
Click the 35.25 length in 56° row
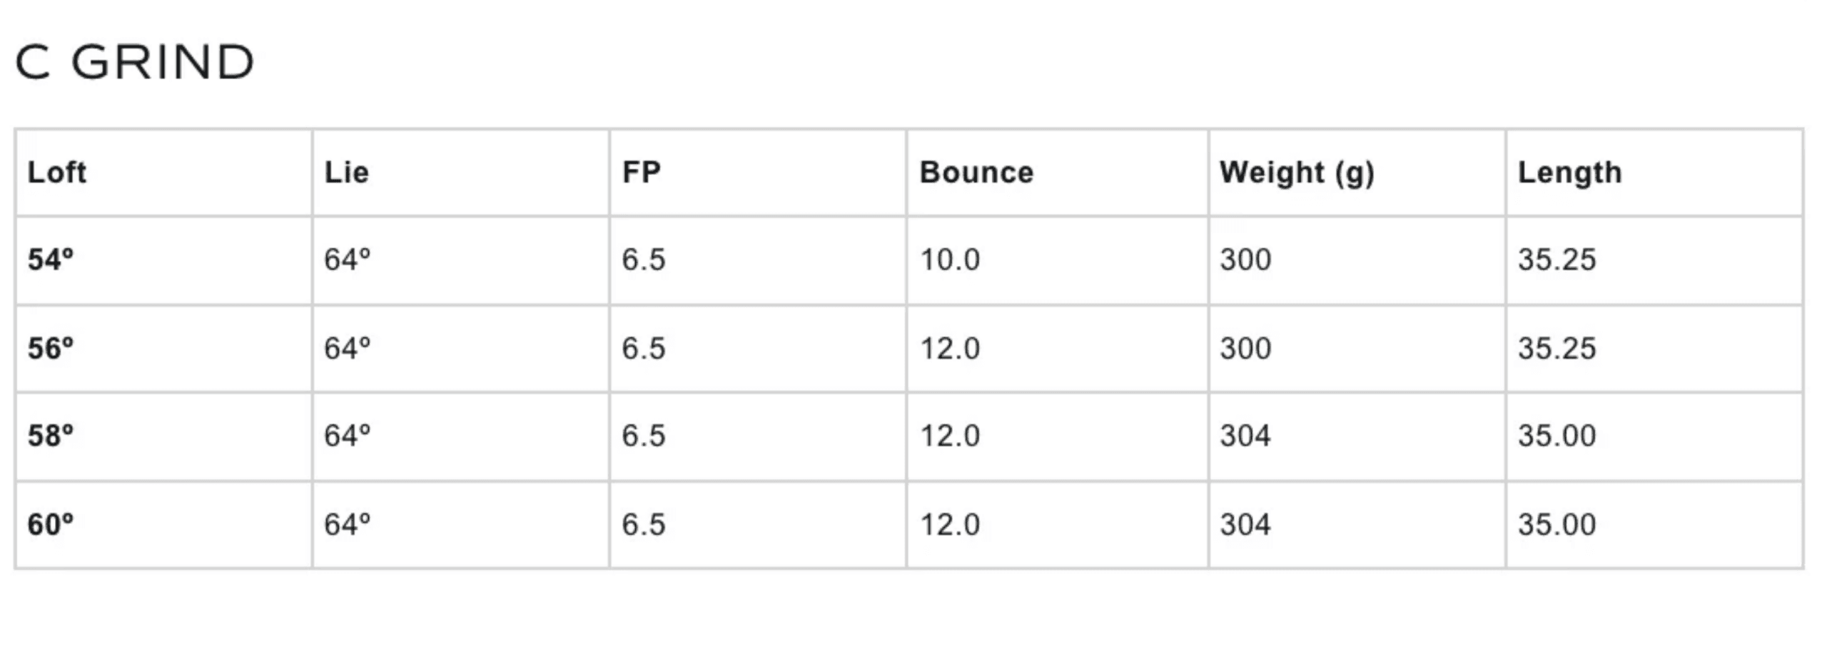tap(1556, 349)
